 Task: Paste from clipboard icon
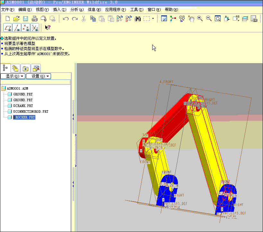pos(102,19)
